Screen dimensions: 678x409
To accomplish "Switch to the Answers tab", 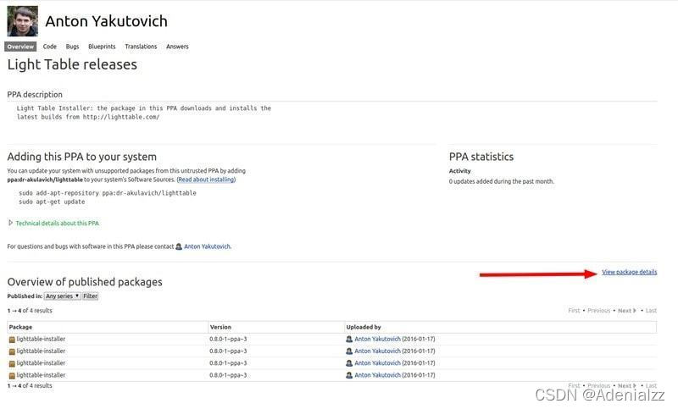I will coord(177,47).
